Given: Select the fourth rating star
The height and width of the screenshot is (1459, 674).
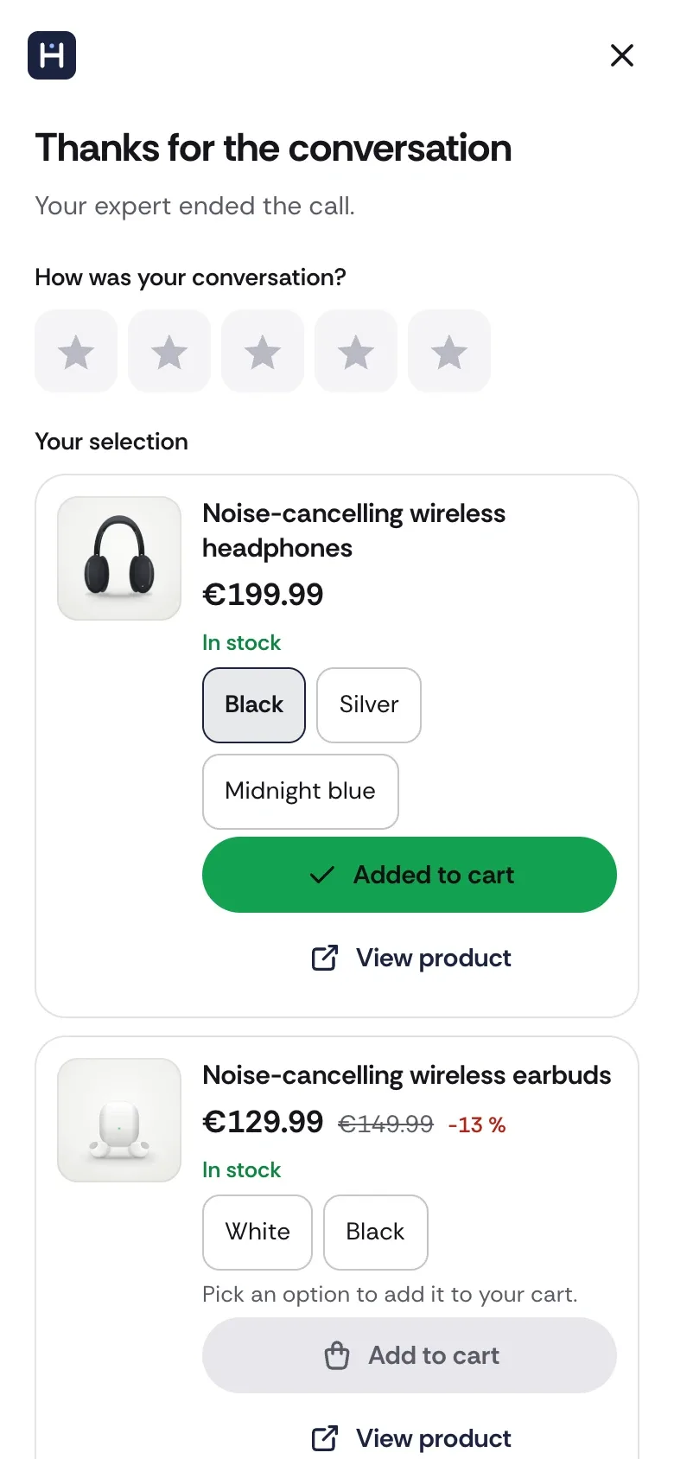Looking at the screenshot, I should [356, 351].
